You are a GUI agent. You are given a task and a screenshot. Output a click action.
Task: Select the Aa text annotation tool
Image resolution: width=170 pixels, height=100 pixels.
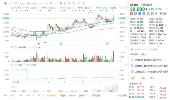pyautogui.click(x=47, y=3)
